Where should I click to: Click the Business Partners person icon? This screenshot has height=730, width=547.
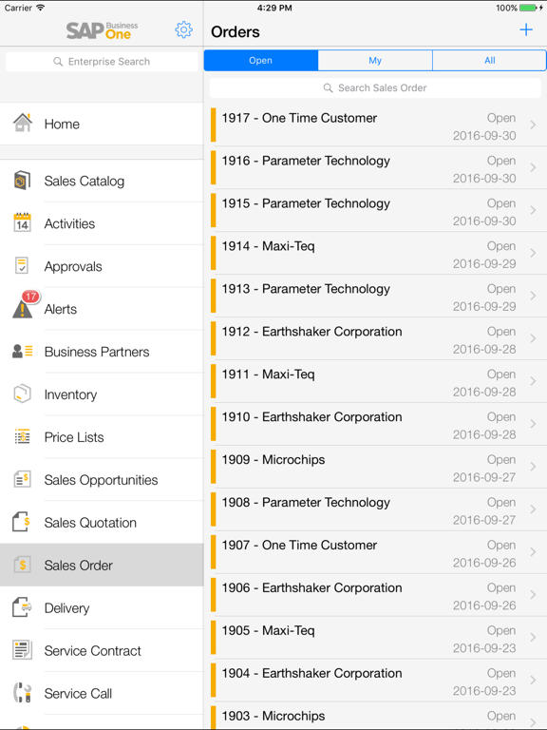[x=23, y=351]
